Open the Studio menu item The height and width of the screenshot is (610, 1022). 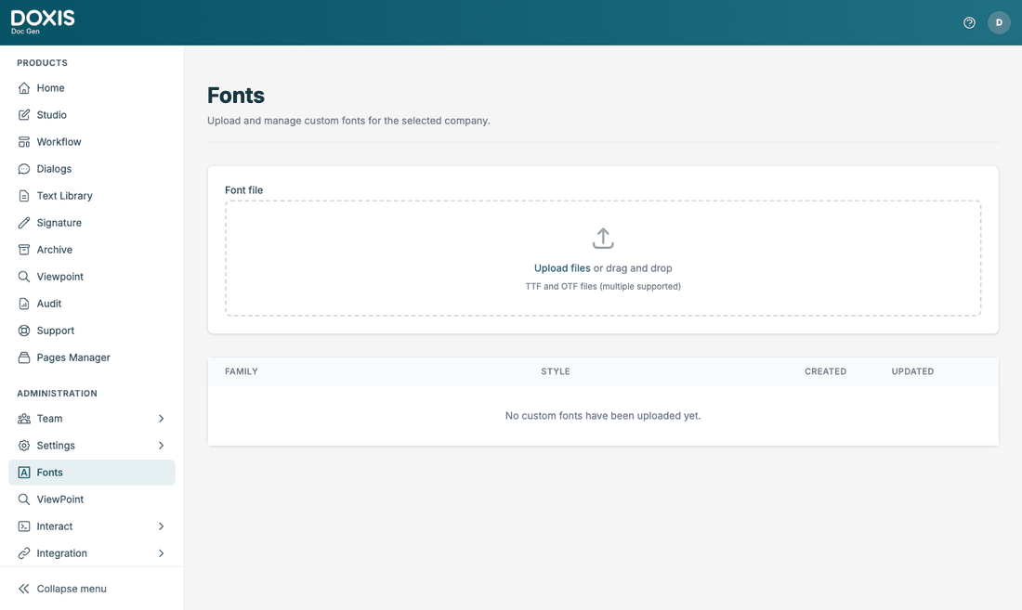92,114
